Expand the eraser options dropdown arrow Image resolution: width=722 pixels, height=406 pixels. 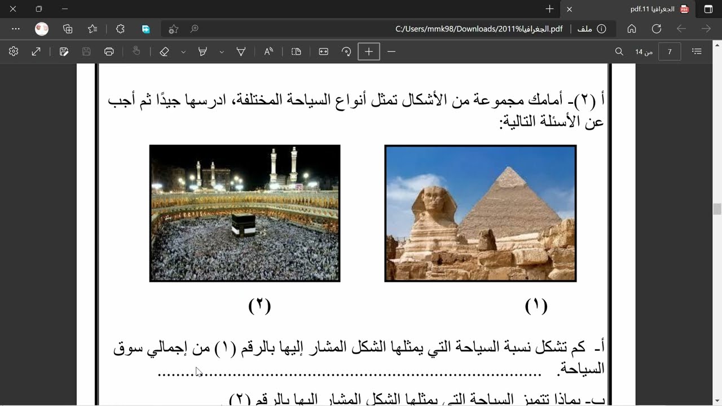point(183,52)
